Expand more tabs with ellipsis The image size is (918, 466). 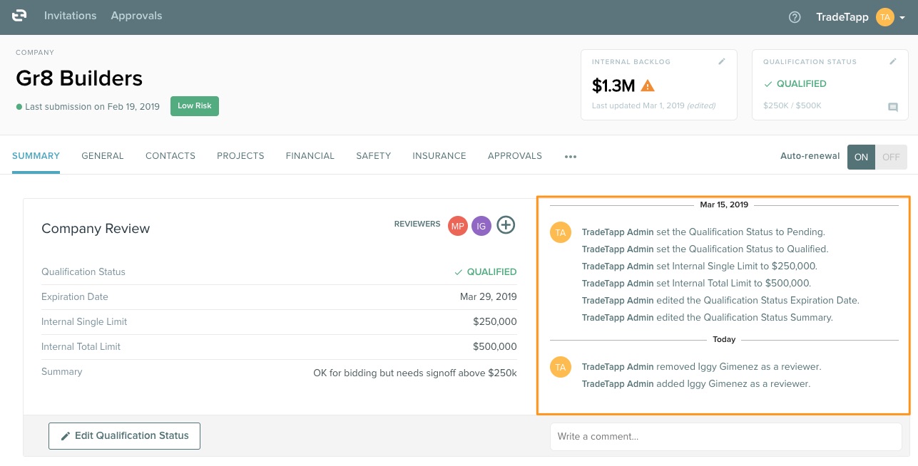pos(570,157)
